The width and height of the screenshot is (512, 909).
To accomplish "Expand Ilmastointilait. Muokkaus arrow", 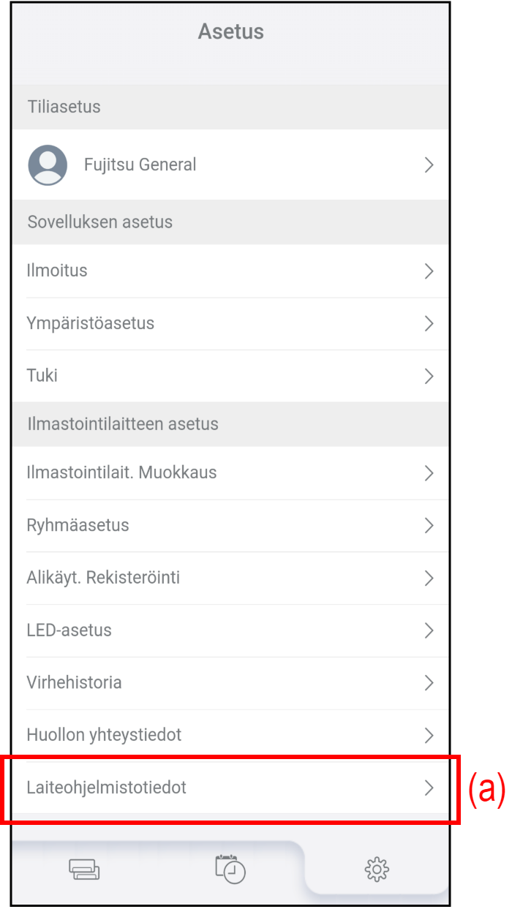I will [x=429, y=473].
